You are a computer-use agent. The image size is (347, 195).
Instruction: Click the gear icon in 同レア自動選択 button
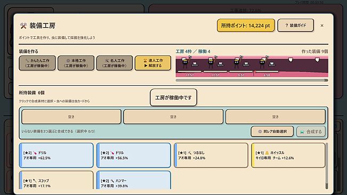click(x=260, y=132)
